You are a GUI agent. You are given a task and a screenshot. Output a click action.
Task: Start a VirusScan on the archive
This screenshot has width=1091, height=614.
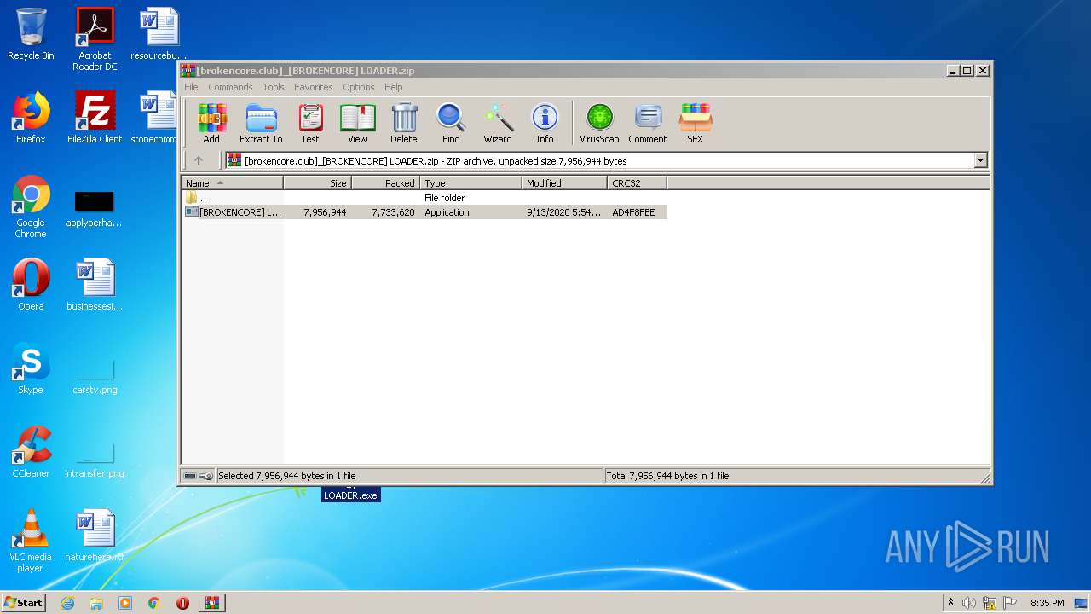pyautogui.click(x=599, y=124)
